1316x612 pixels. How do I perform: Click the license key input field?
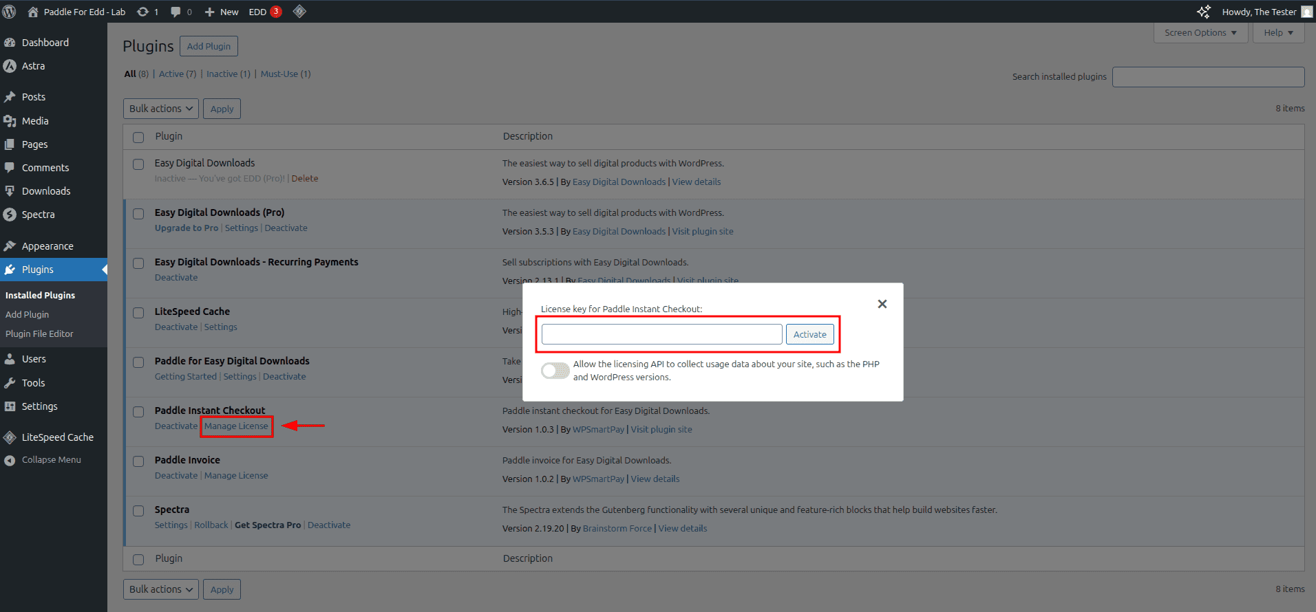[661, 334]
